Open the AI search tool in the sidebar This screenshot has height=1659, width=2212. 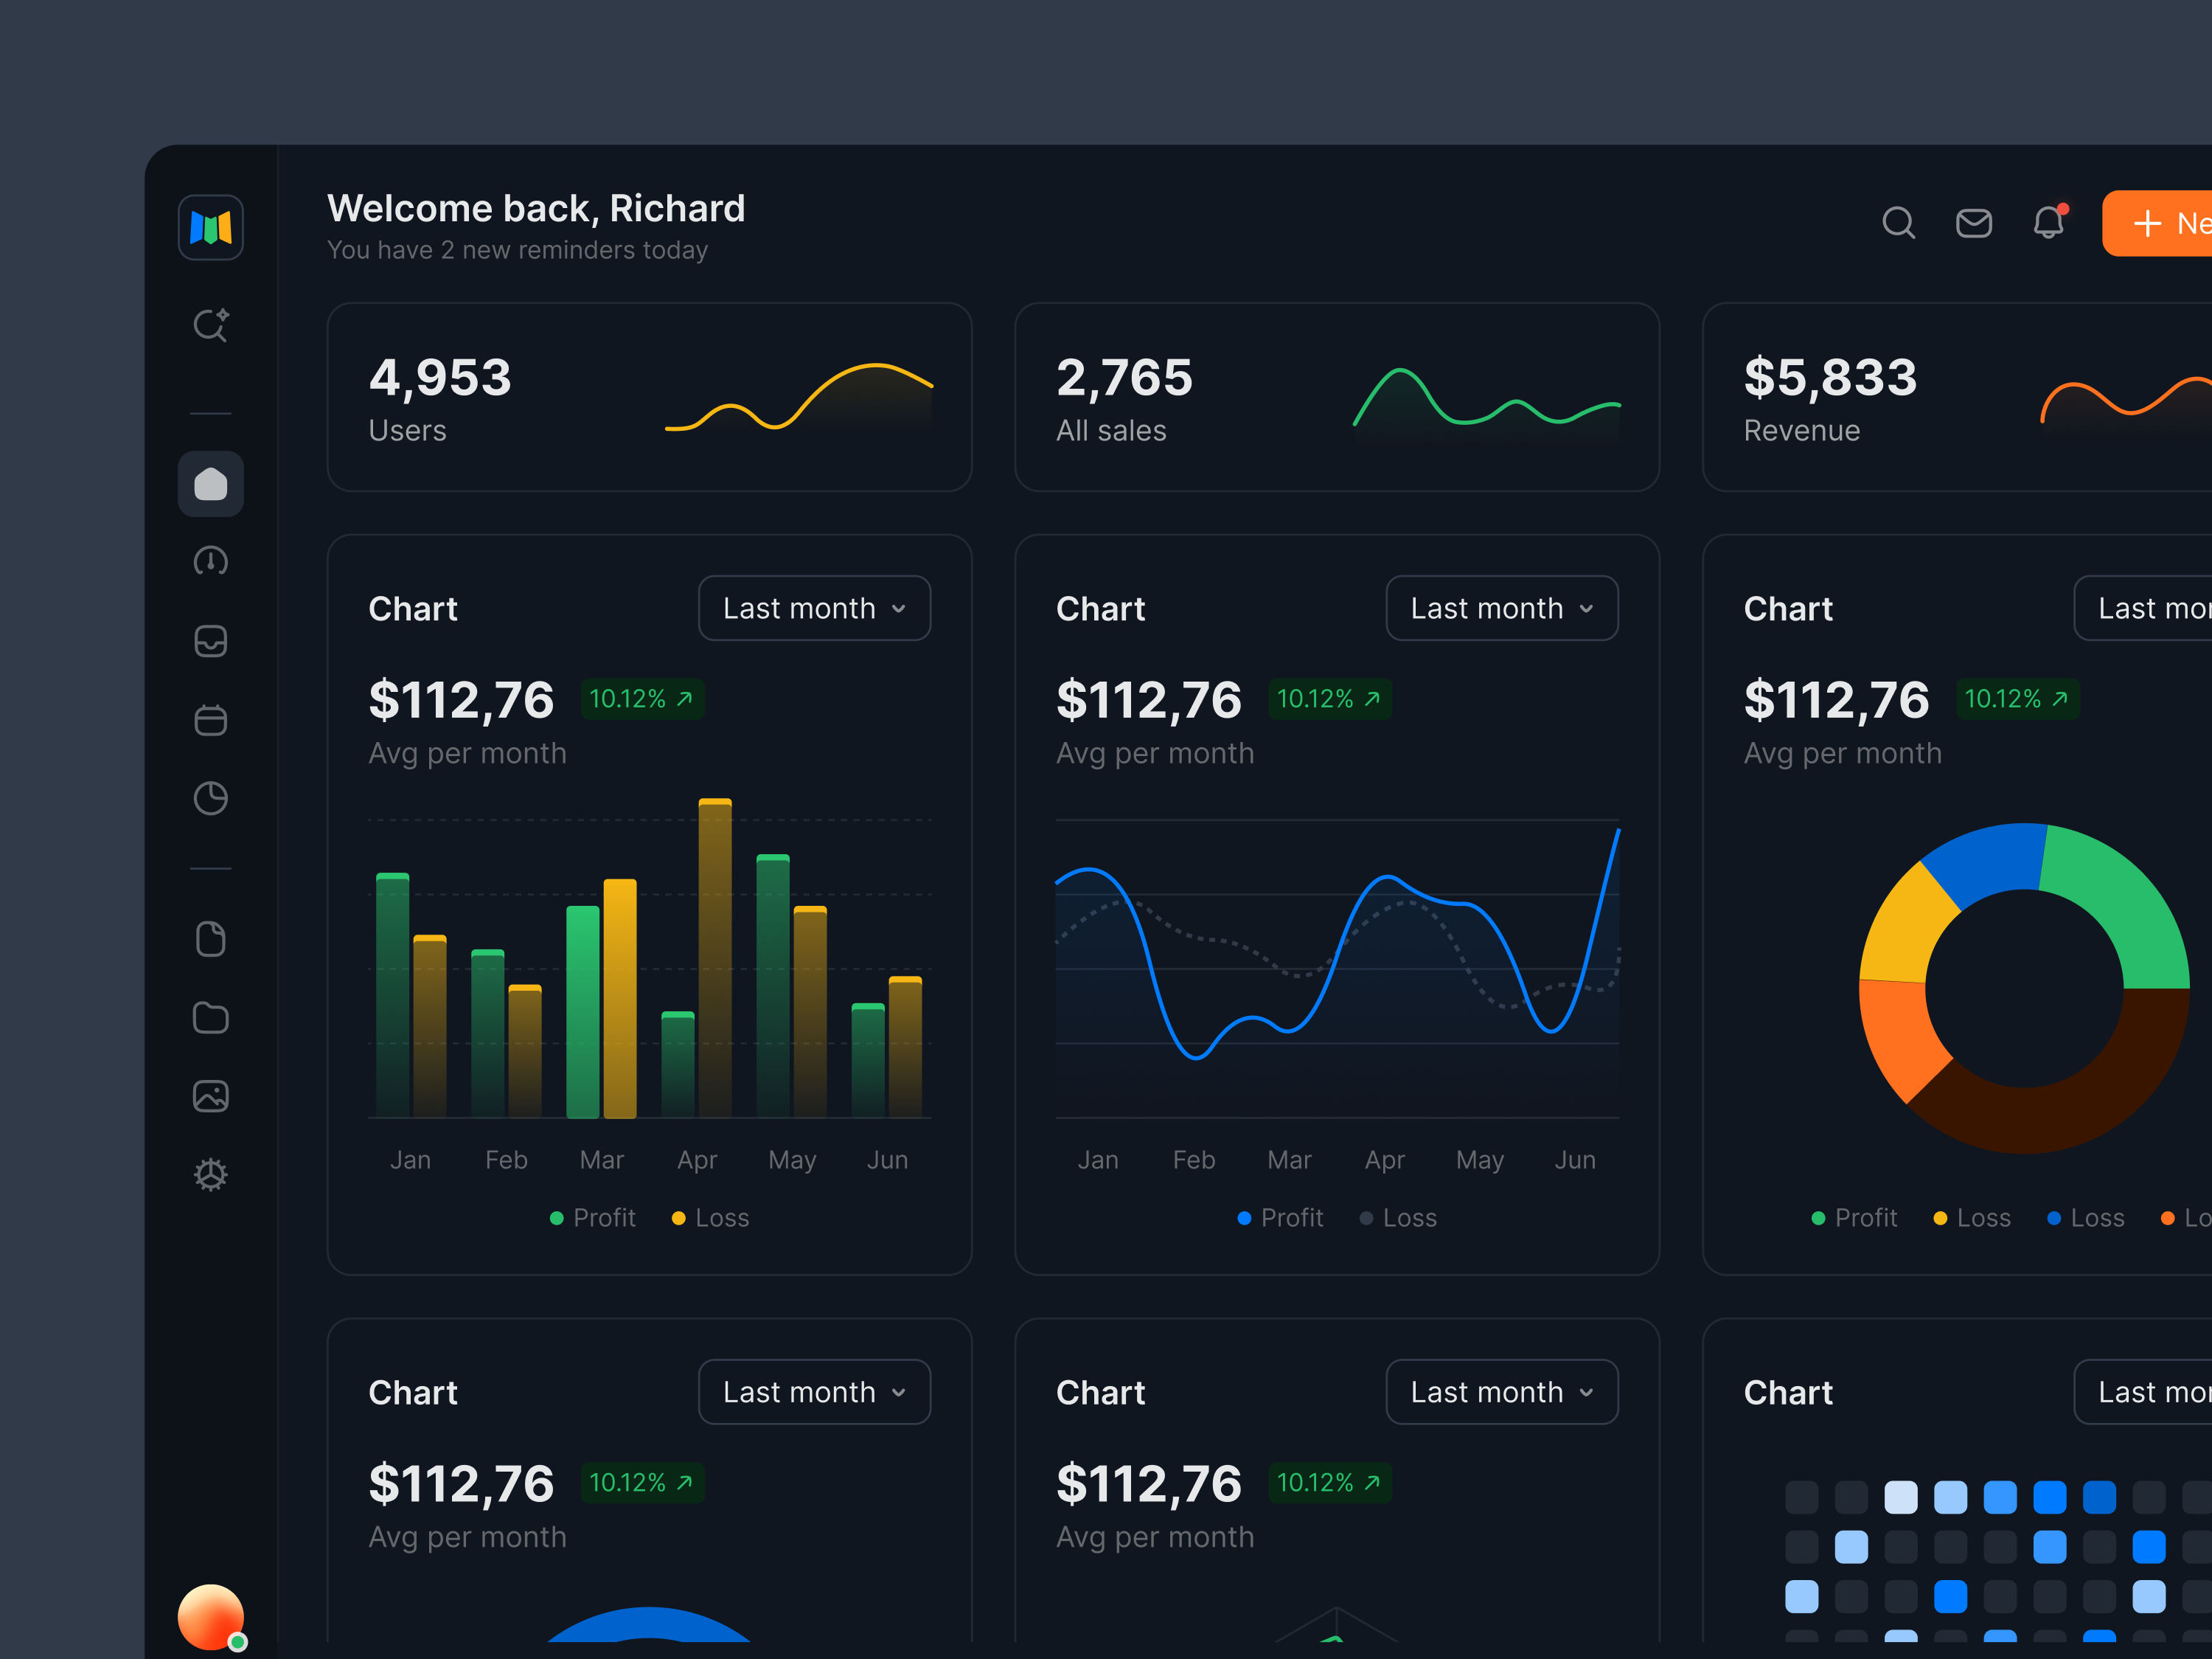pyautogui.click(x=211, y=325)
